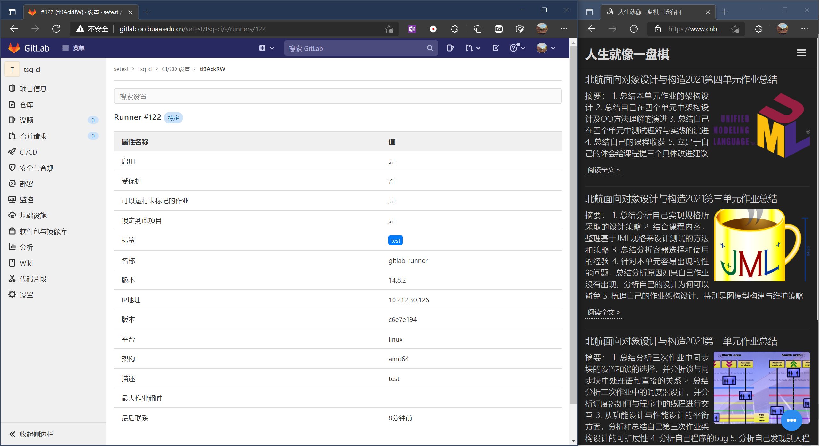Select the GitLab #122 browser tab
Image resolution: width=819 pixels, height=446 pixels.
81,12
